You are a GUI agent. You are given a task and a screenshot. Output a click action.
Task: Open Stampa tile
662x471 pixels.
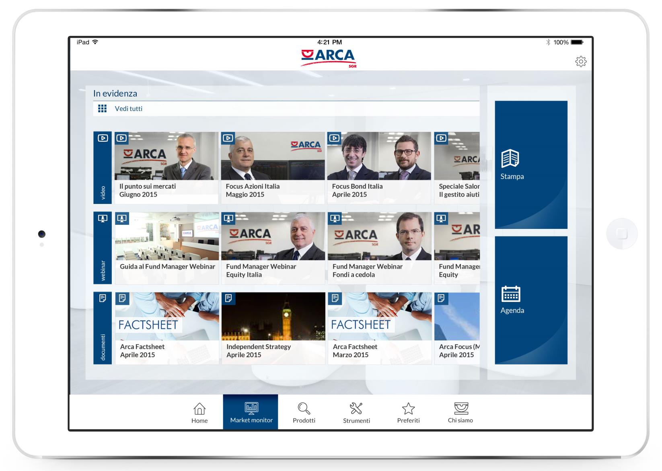click(x=531, y=165)
